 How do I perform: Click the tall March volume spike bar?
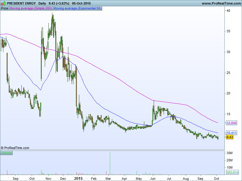coord(110,163)
